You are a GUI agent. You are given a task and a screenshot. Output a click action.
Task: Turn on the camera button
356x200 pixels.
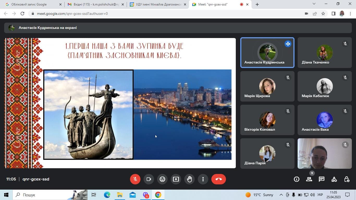coord(149,179)
